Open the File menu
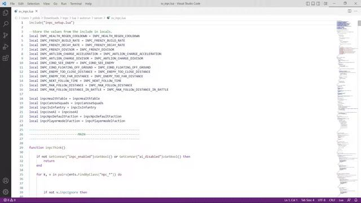Image resolution: width=361 pixels, height=203 pixels. click(x=12, y=4)
